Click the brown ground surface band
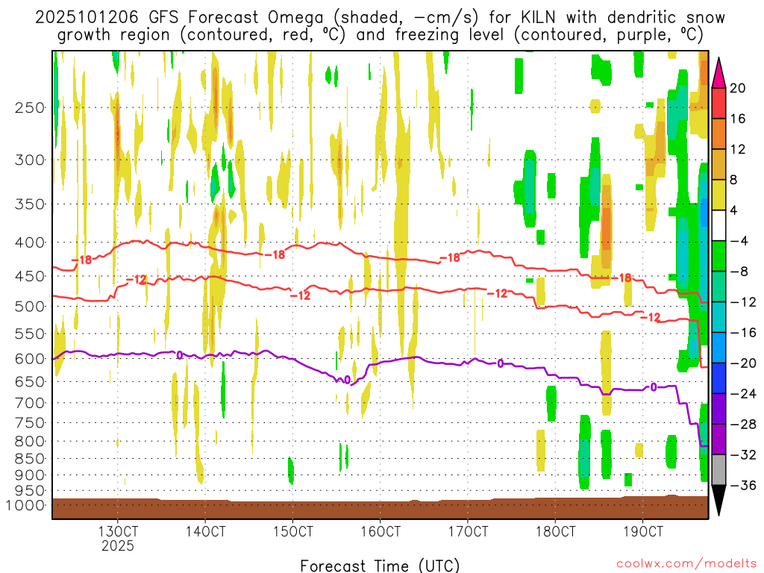 (x=380, y=508)
